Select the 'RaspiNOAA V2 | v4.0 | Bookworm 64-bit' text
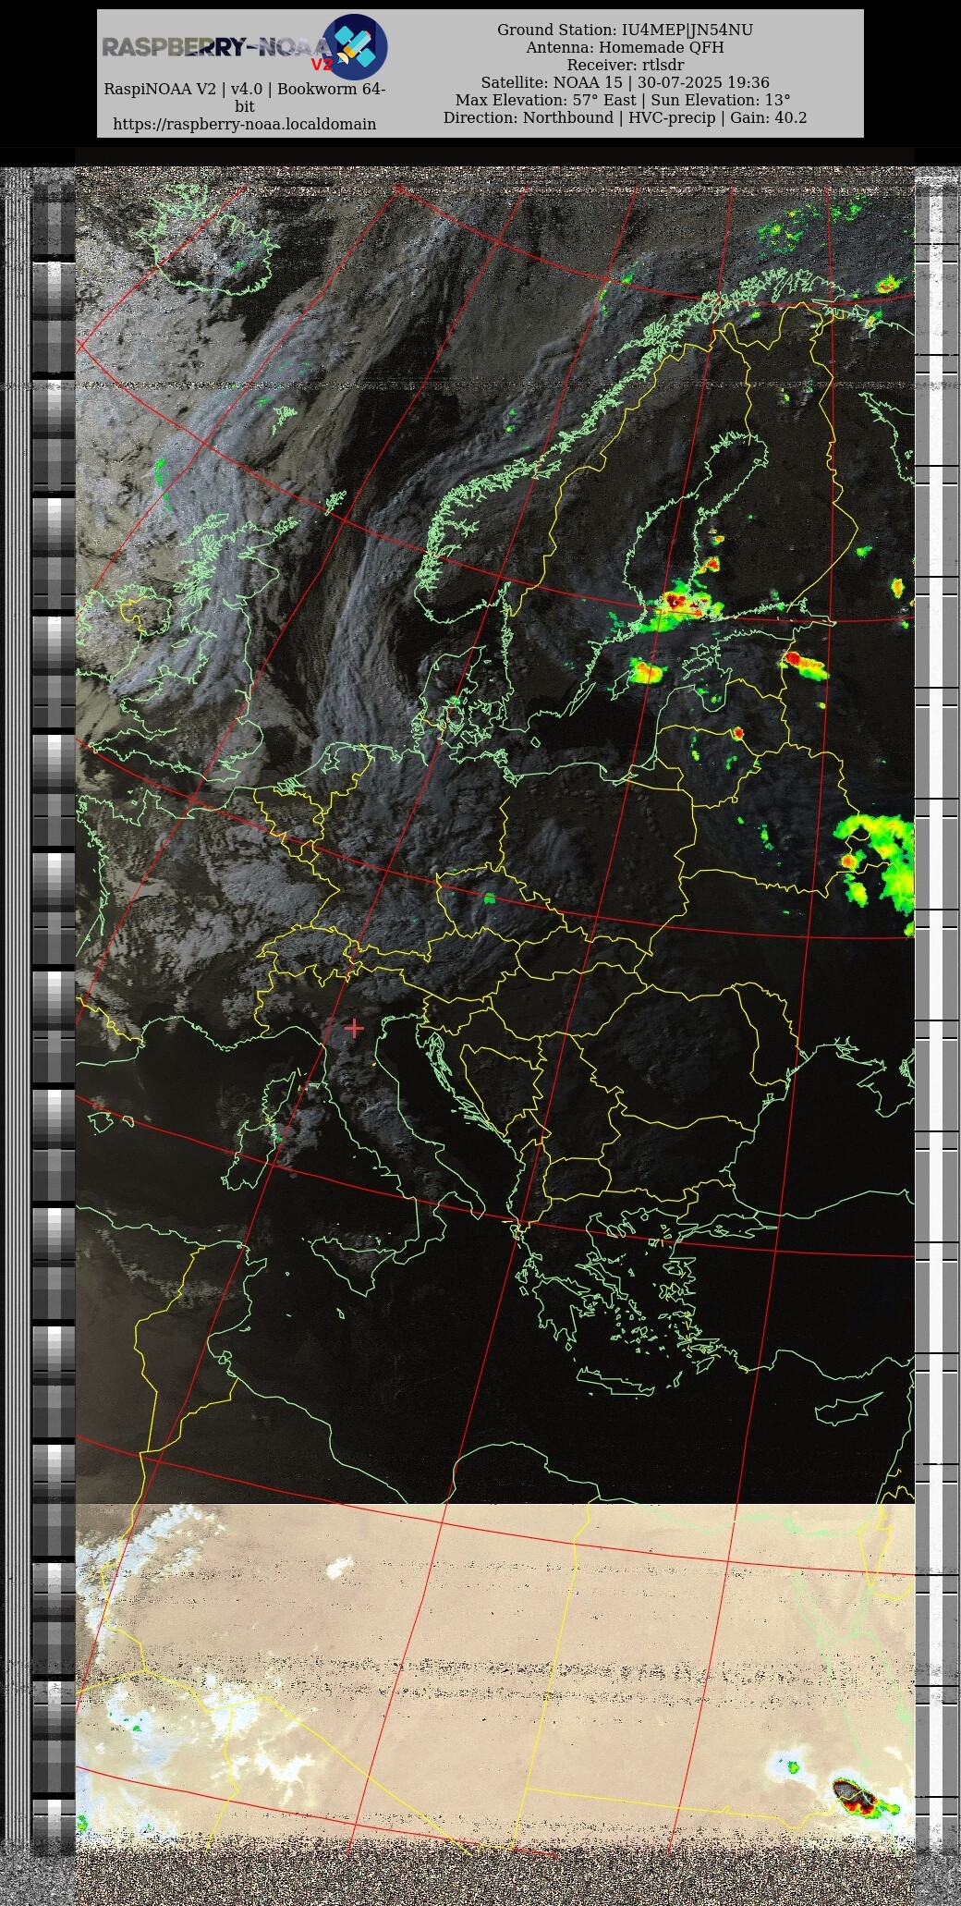The image size is (961, 1906). click(245, 98)
